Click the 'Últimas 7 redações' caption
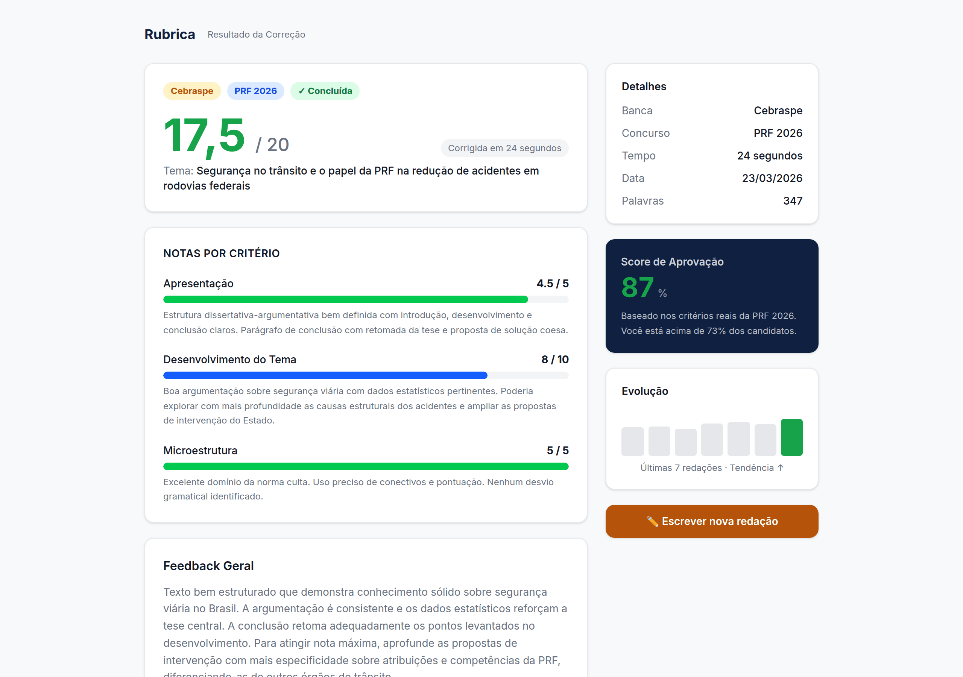 click(x=682, y=467)
